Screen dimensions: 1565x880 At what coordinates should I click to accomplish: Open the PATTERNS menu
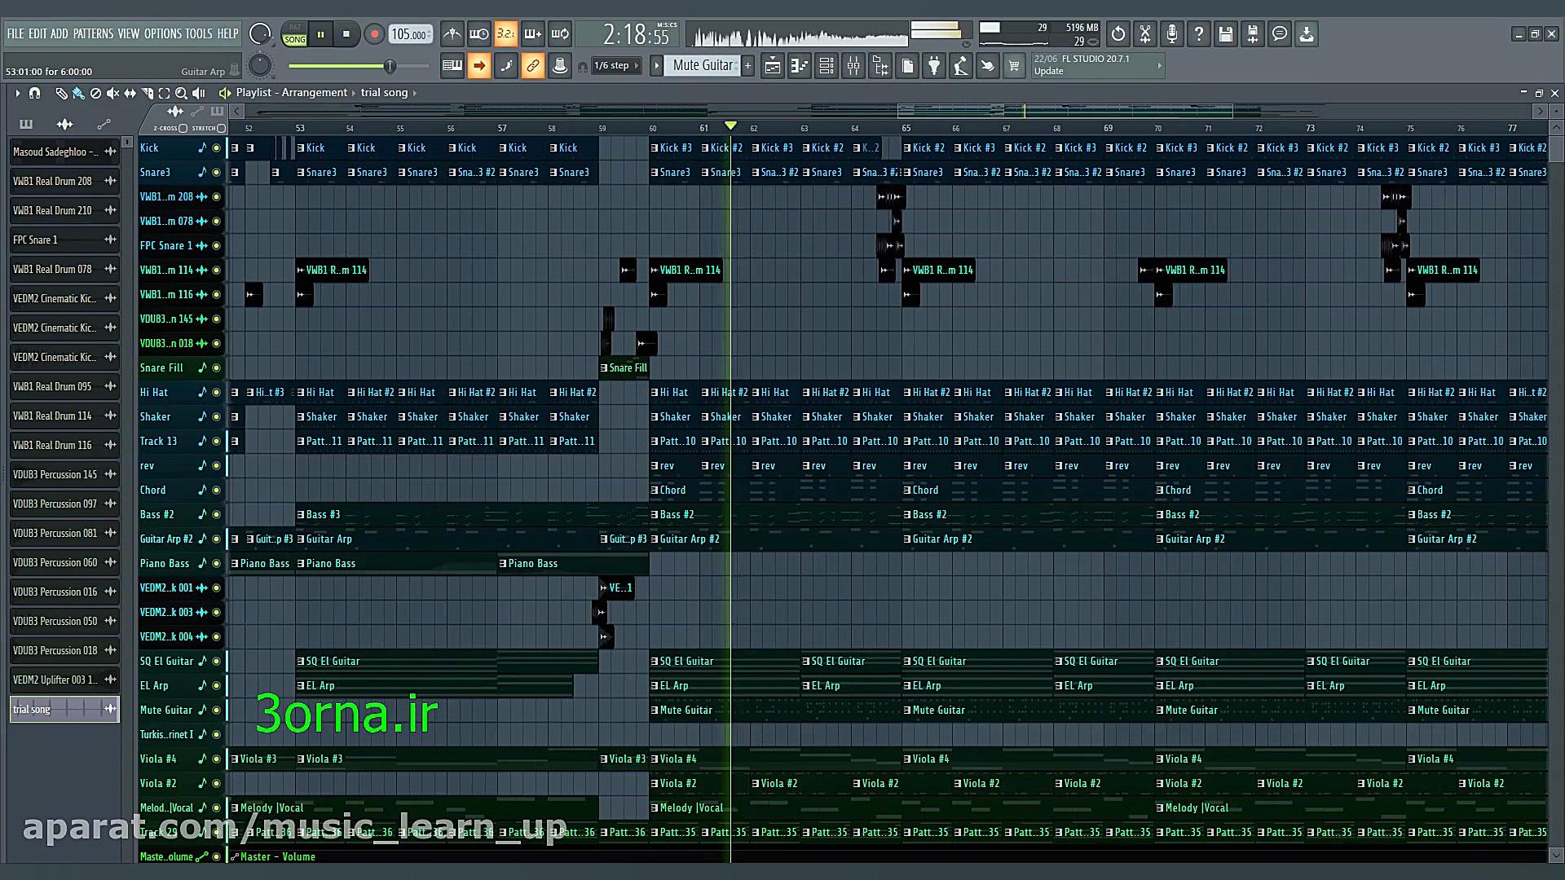pos(93,34)
